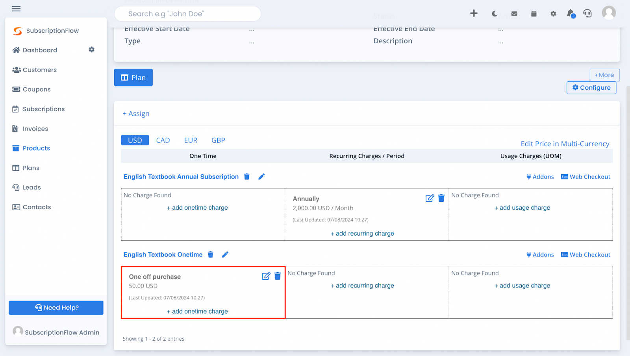Select the '50.00 USD' price text

143,286
